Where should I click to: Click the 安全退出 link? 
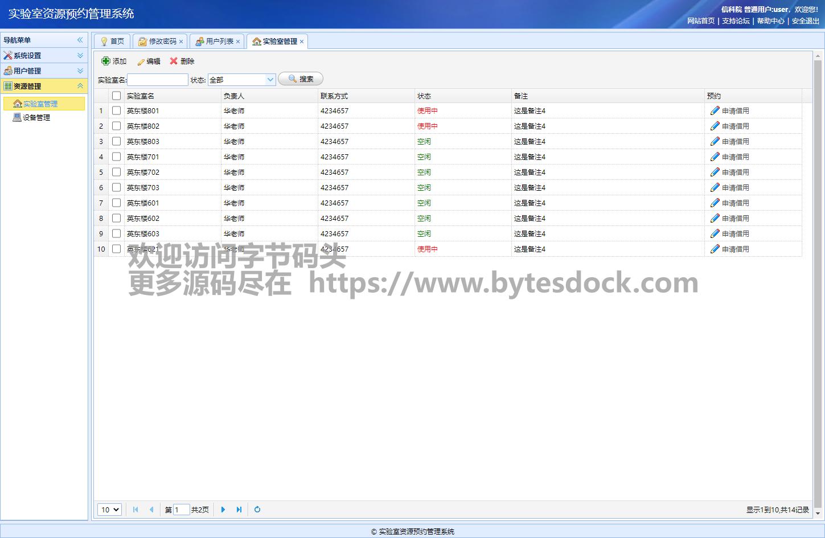[x=805, y=21]
